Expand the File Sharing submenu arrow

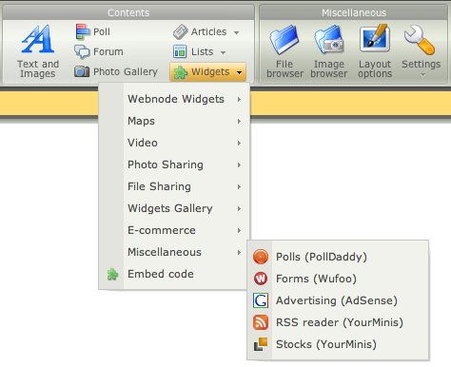(239, 186)
